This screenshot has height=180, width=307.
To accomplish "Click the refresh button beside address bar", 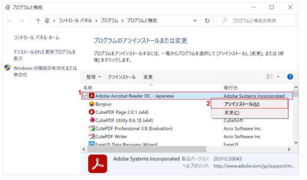I will tap(207, 20).
